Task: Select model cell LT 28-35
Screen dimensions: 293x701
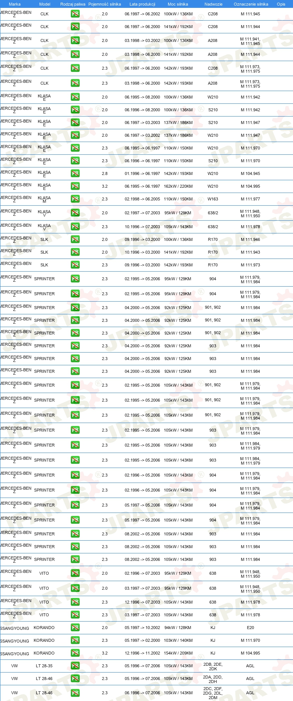Action: point(44,666)
